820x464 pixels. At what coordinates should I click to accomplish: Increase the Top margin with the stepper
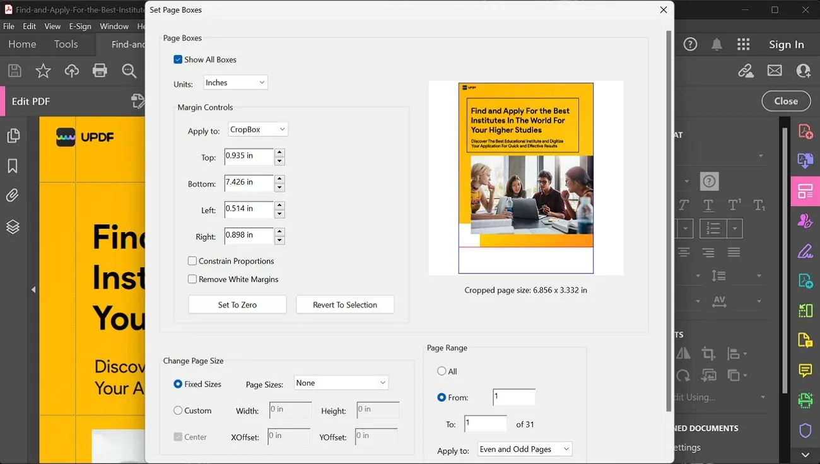[x=279, y=153]
